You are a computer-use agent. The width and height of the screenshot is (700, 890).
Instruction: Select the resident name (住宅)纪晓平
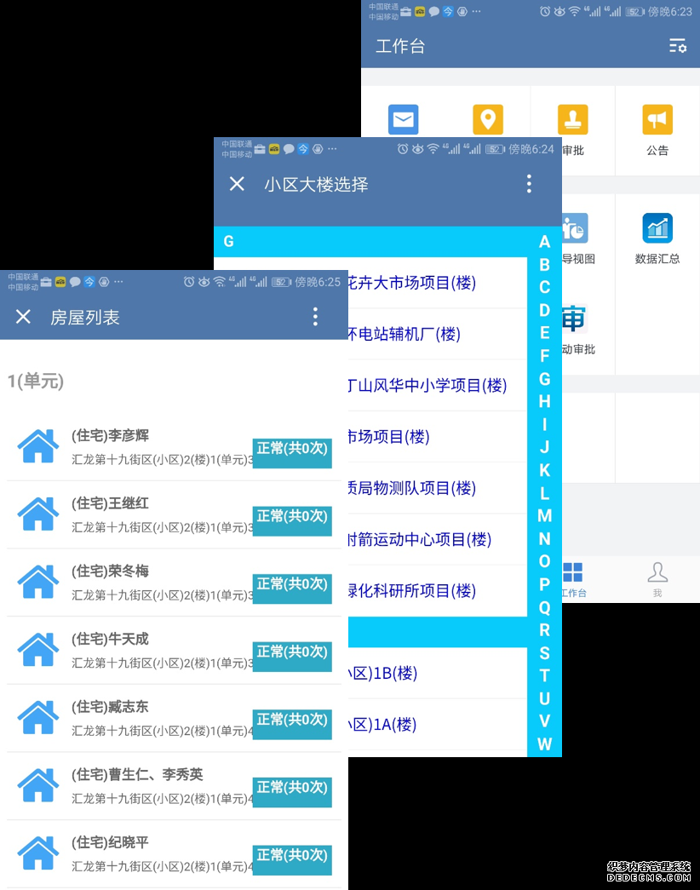[110, 842]
